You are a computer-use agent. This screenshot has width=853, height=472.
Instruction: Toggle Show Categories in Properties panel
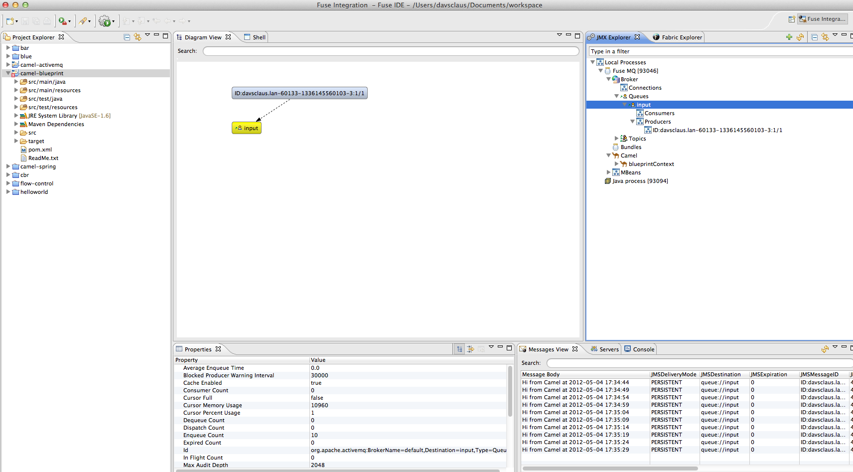[459, 349]
